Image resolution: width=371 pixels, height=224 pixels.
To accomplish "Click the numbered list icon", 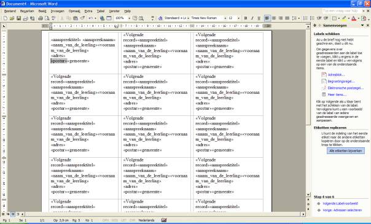I will [x=305, y=18].
